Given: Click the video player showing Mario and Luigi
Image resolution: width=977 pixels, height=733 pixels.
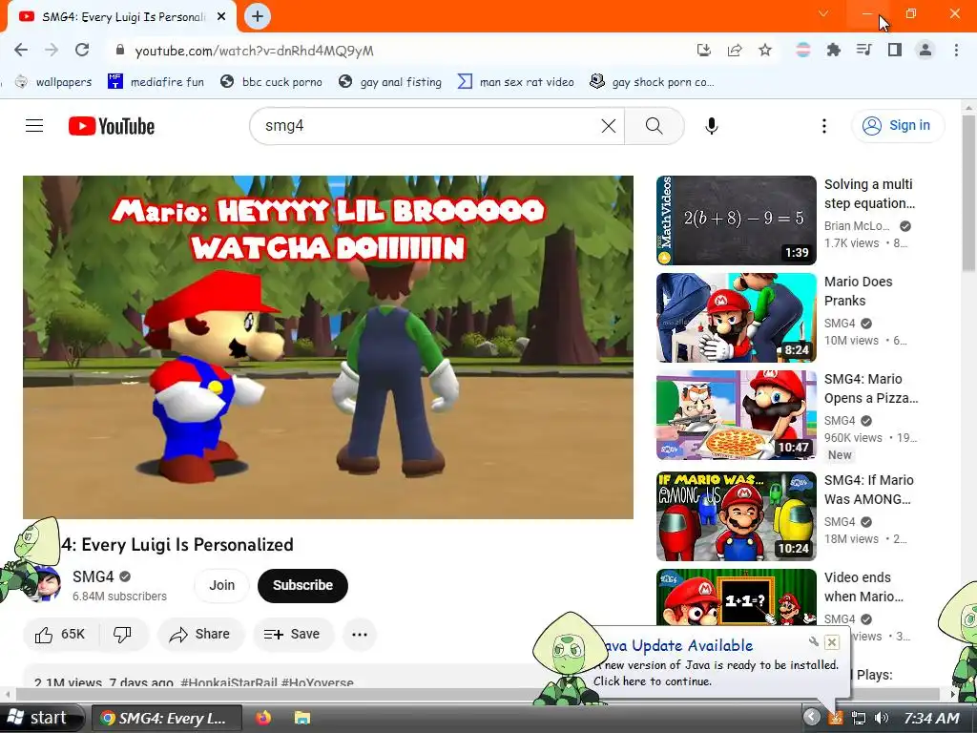Looking at the screenshot, I should pos(328,347).
